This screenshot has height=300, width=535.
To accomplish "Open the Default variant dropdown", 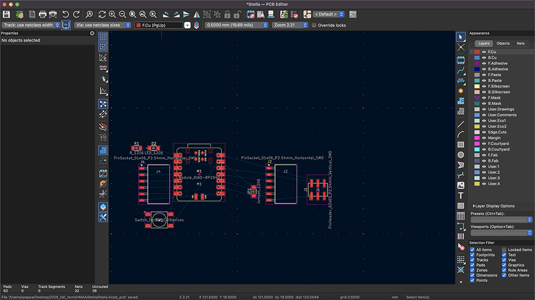I will (x=329, y=14).
